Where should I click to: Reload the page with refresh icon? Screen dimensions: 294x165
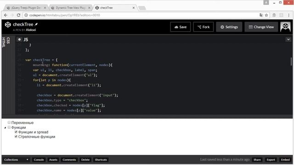click(x=18, y=15)
